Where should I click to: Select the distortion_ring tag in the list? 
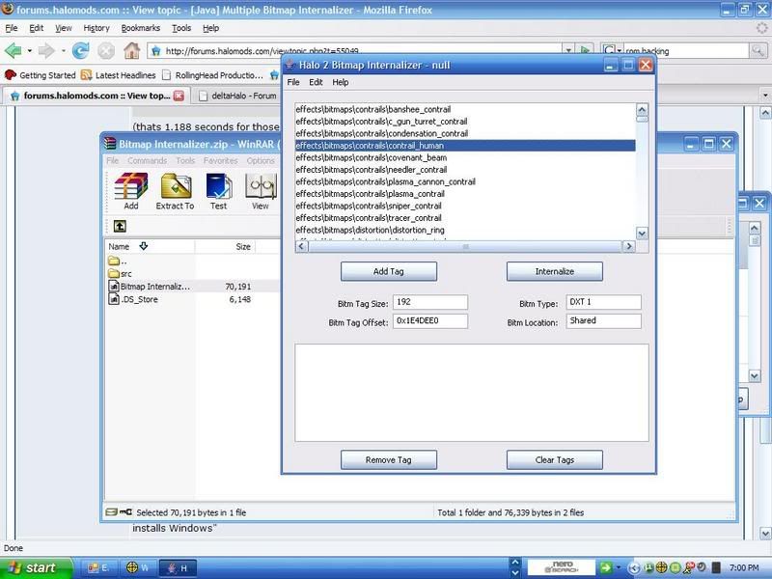click(x=465, y=230)
